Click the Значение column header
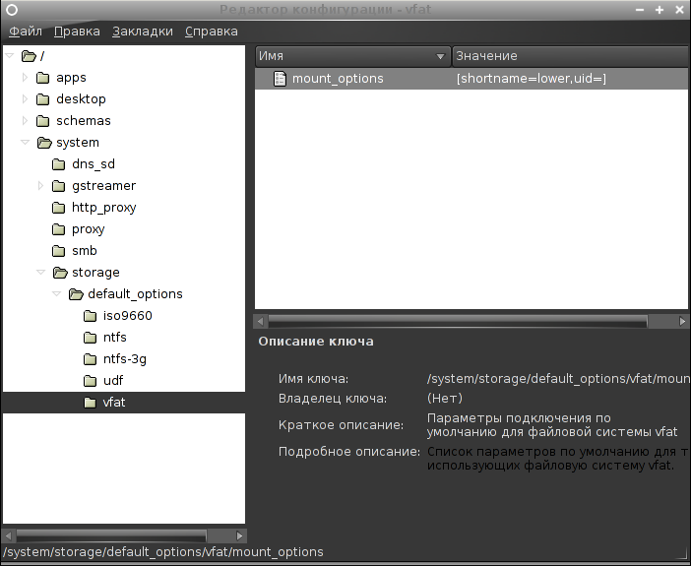Viewport: 691px width, 566px height. [x=571, y=56]
